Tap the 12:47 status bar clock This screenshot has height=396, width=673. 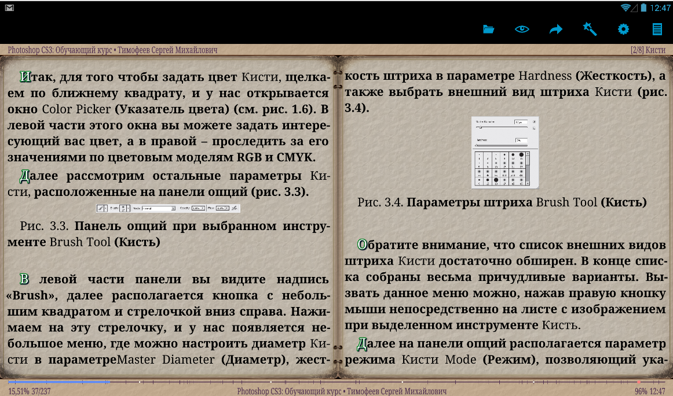(660, 8)
